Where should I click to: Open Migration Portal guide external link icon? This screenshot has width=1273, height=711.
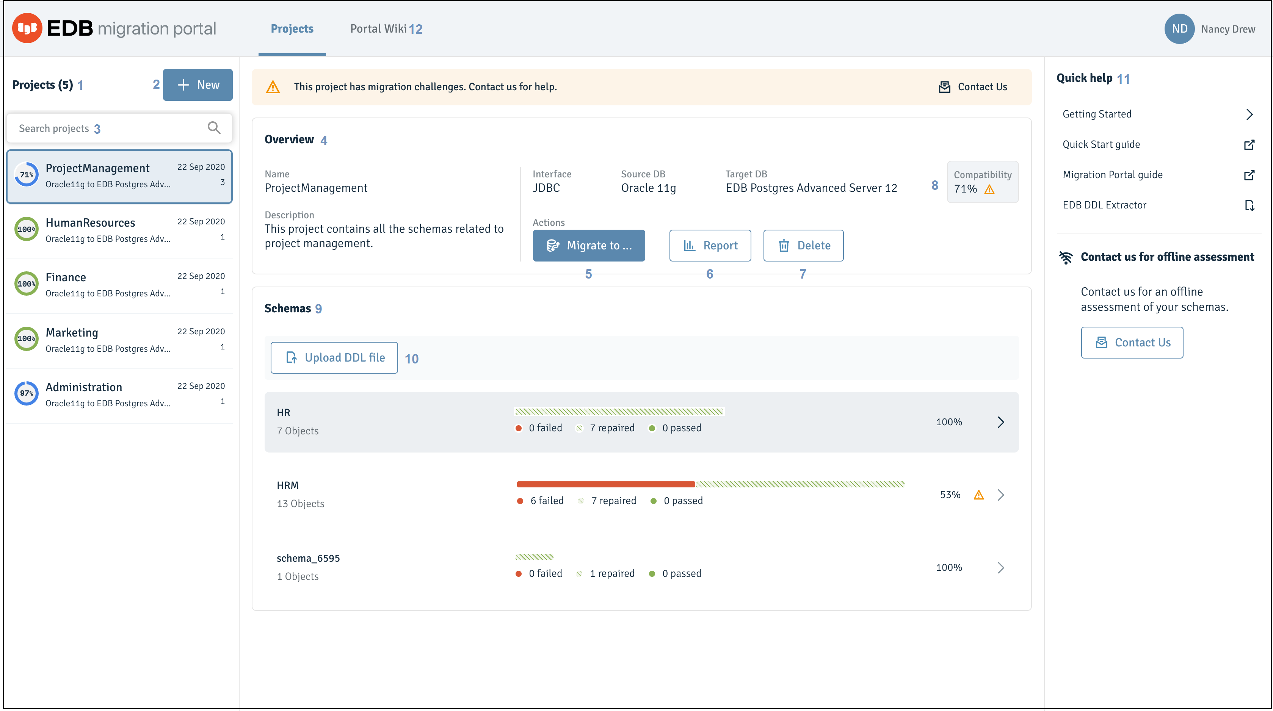(x=1249, y=175)
